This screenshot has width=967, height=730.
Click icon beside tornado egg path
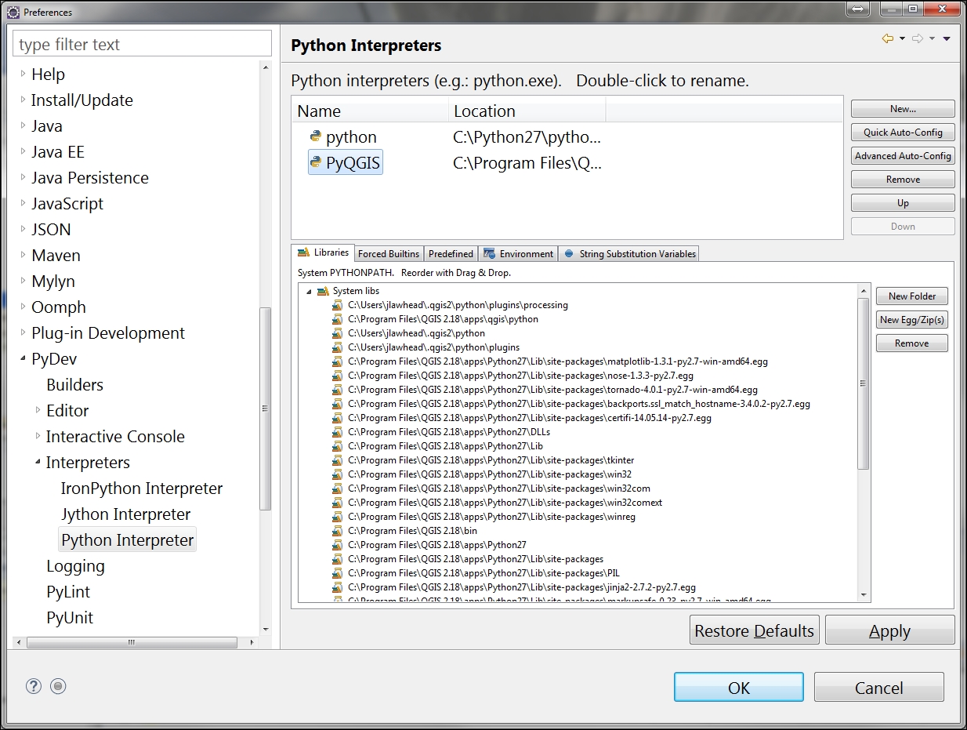point(338,390)
